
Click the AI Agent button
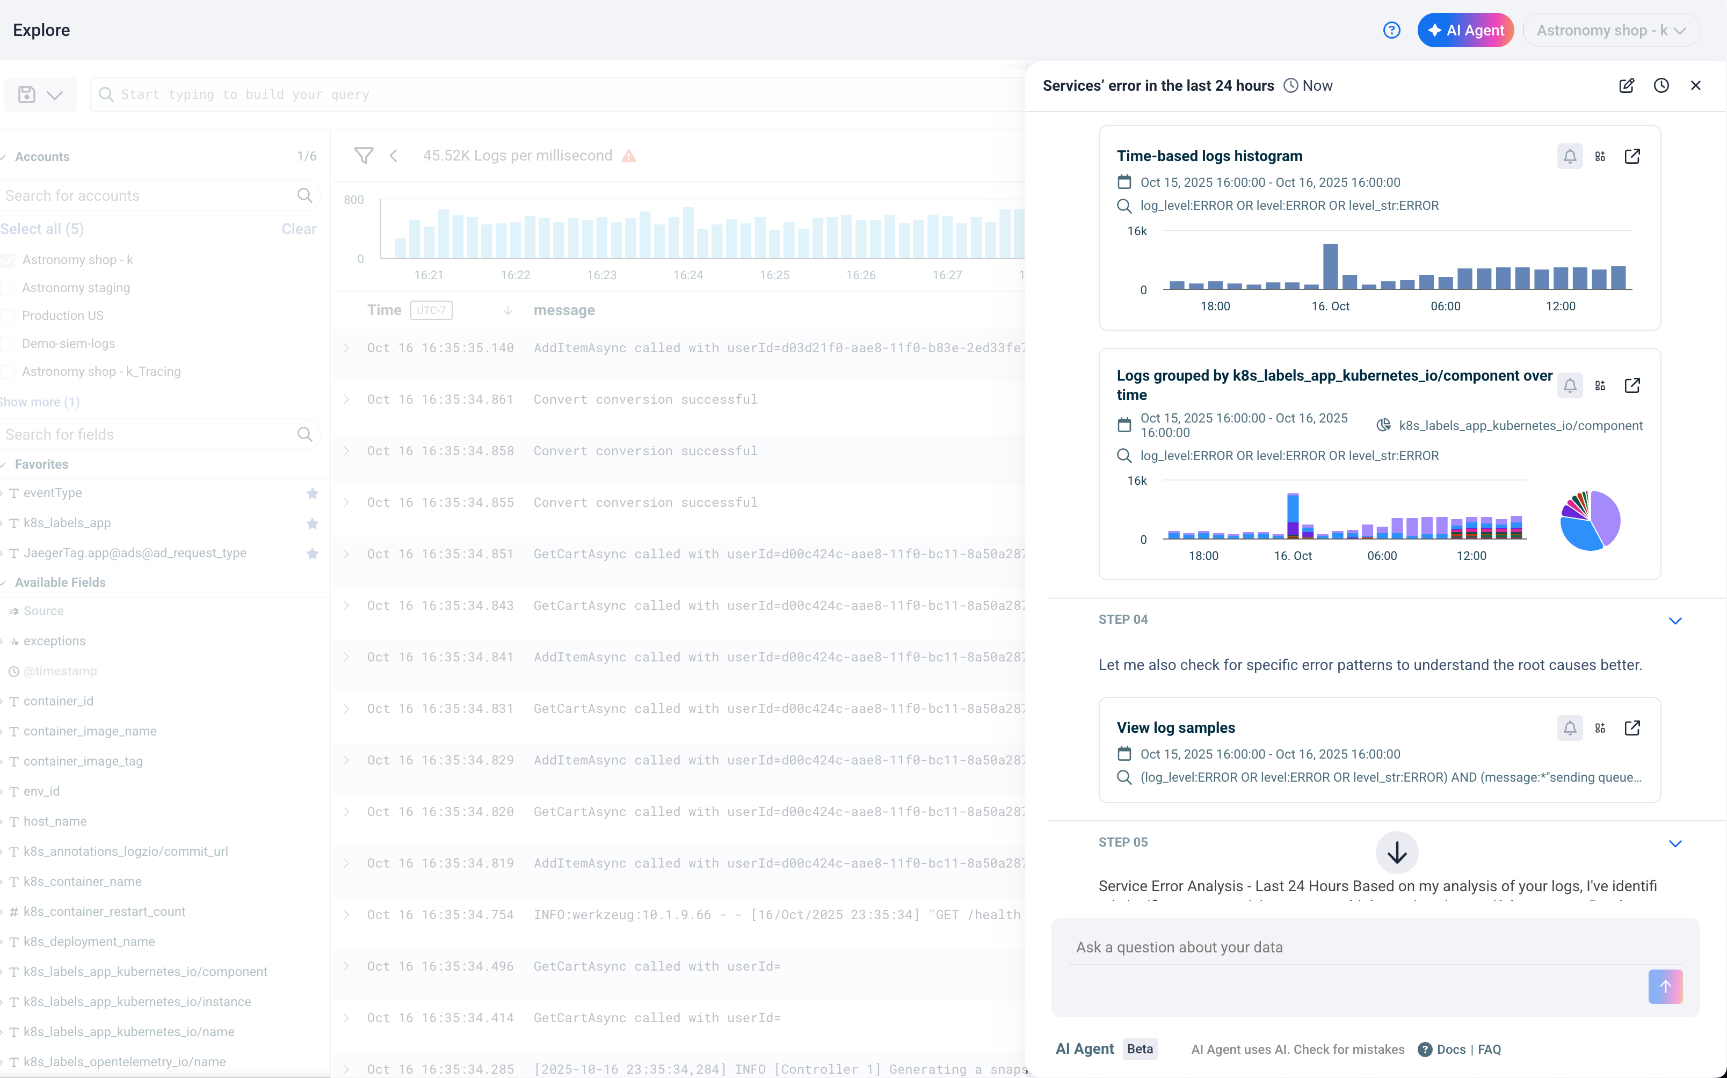[1465, 31]
